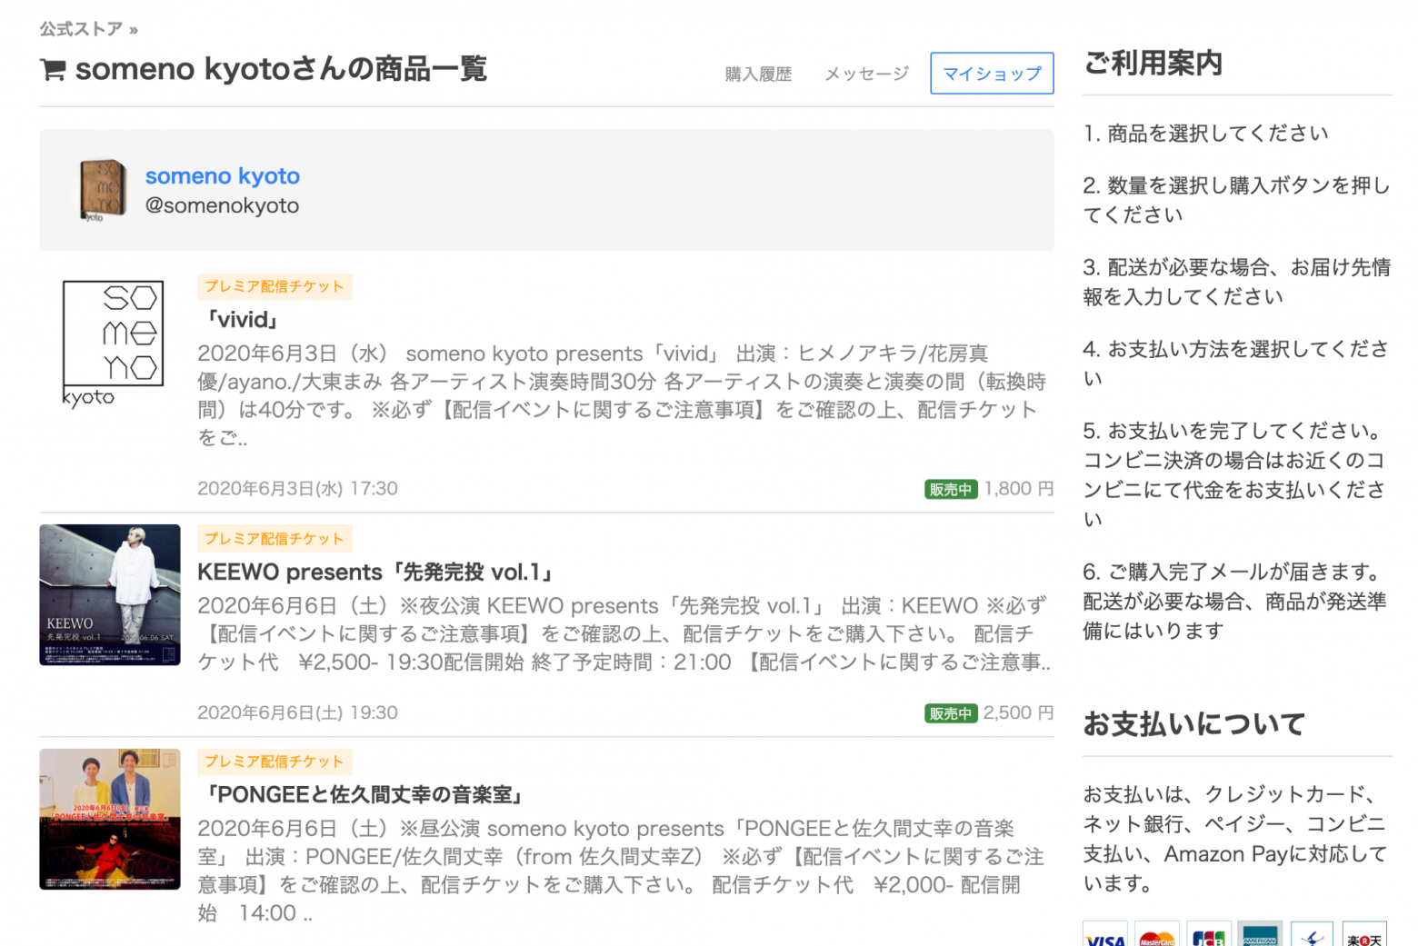1418x946 pixels.
Task: Open the someno kyoto shop name link
Action: tap(223, 175)
